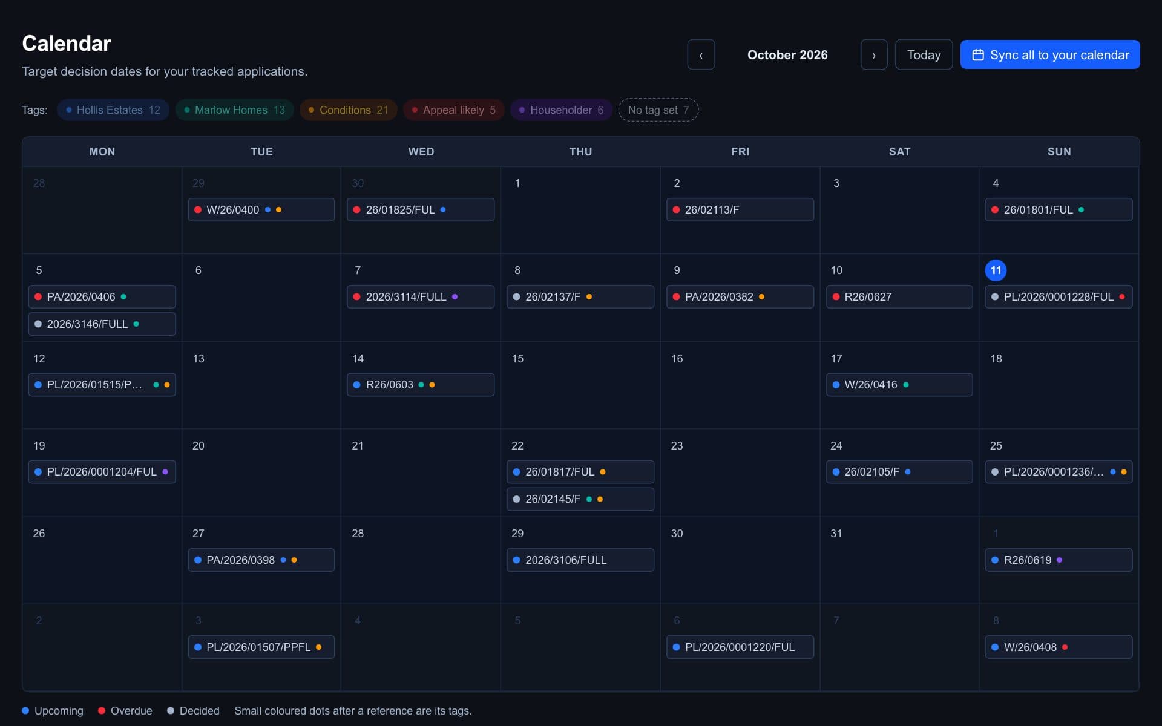Toggle the Marlow Homes tag filter

(x=234, y=110)
